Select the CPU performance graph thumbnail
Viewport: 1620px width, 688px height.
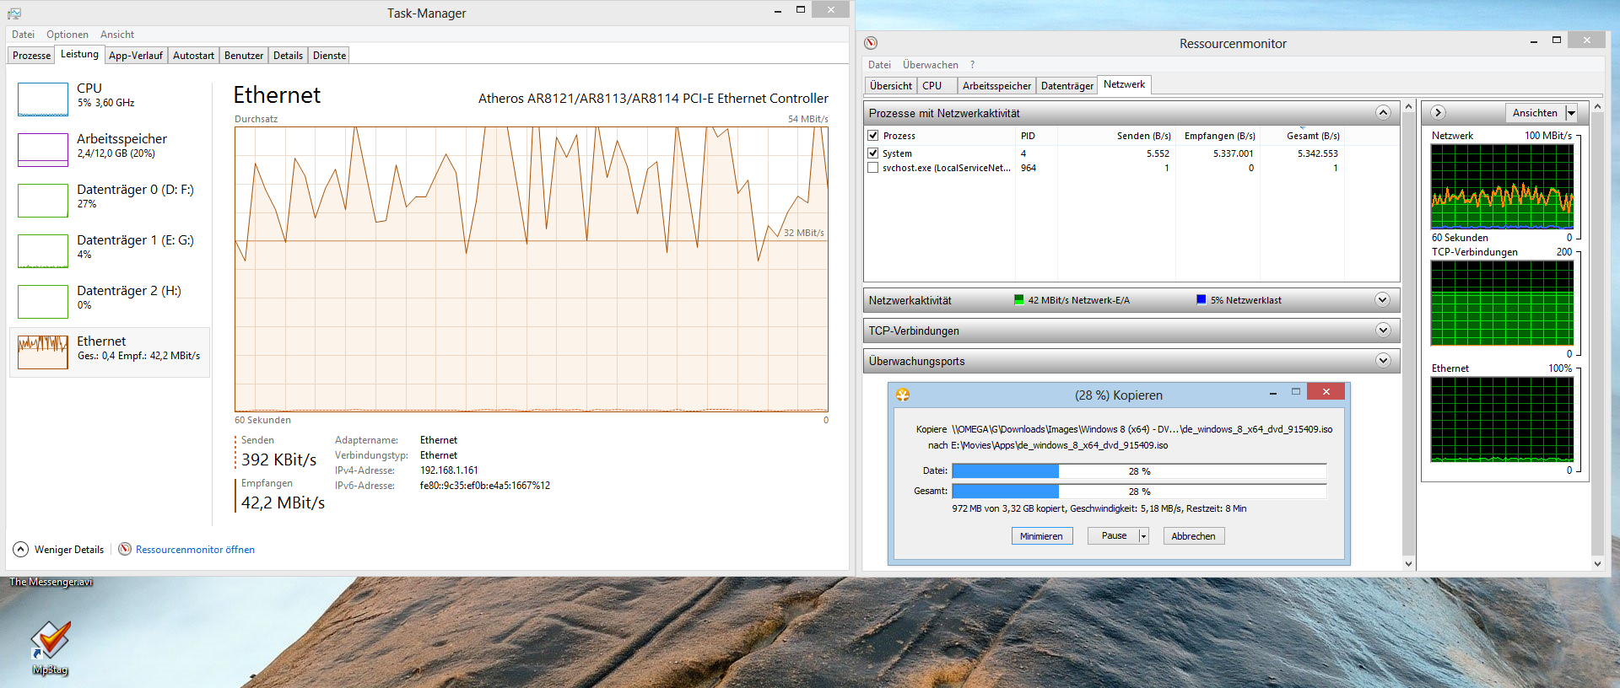click(x=43, y=99)
